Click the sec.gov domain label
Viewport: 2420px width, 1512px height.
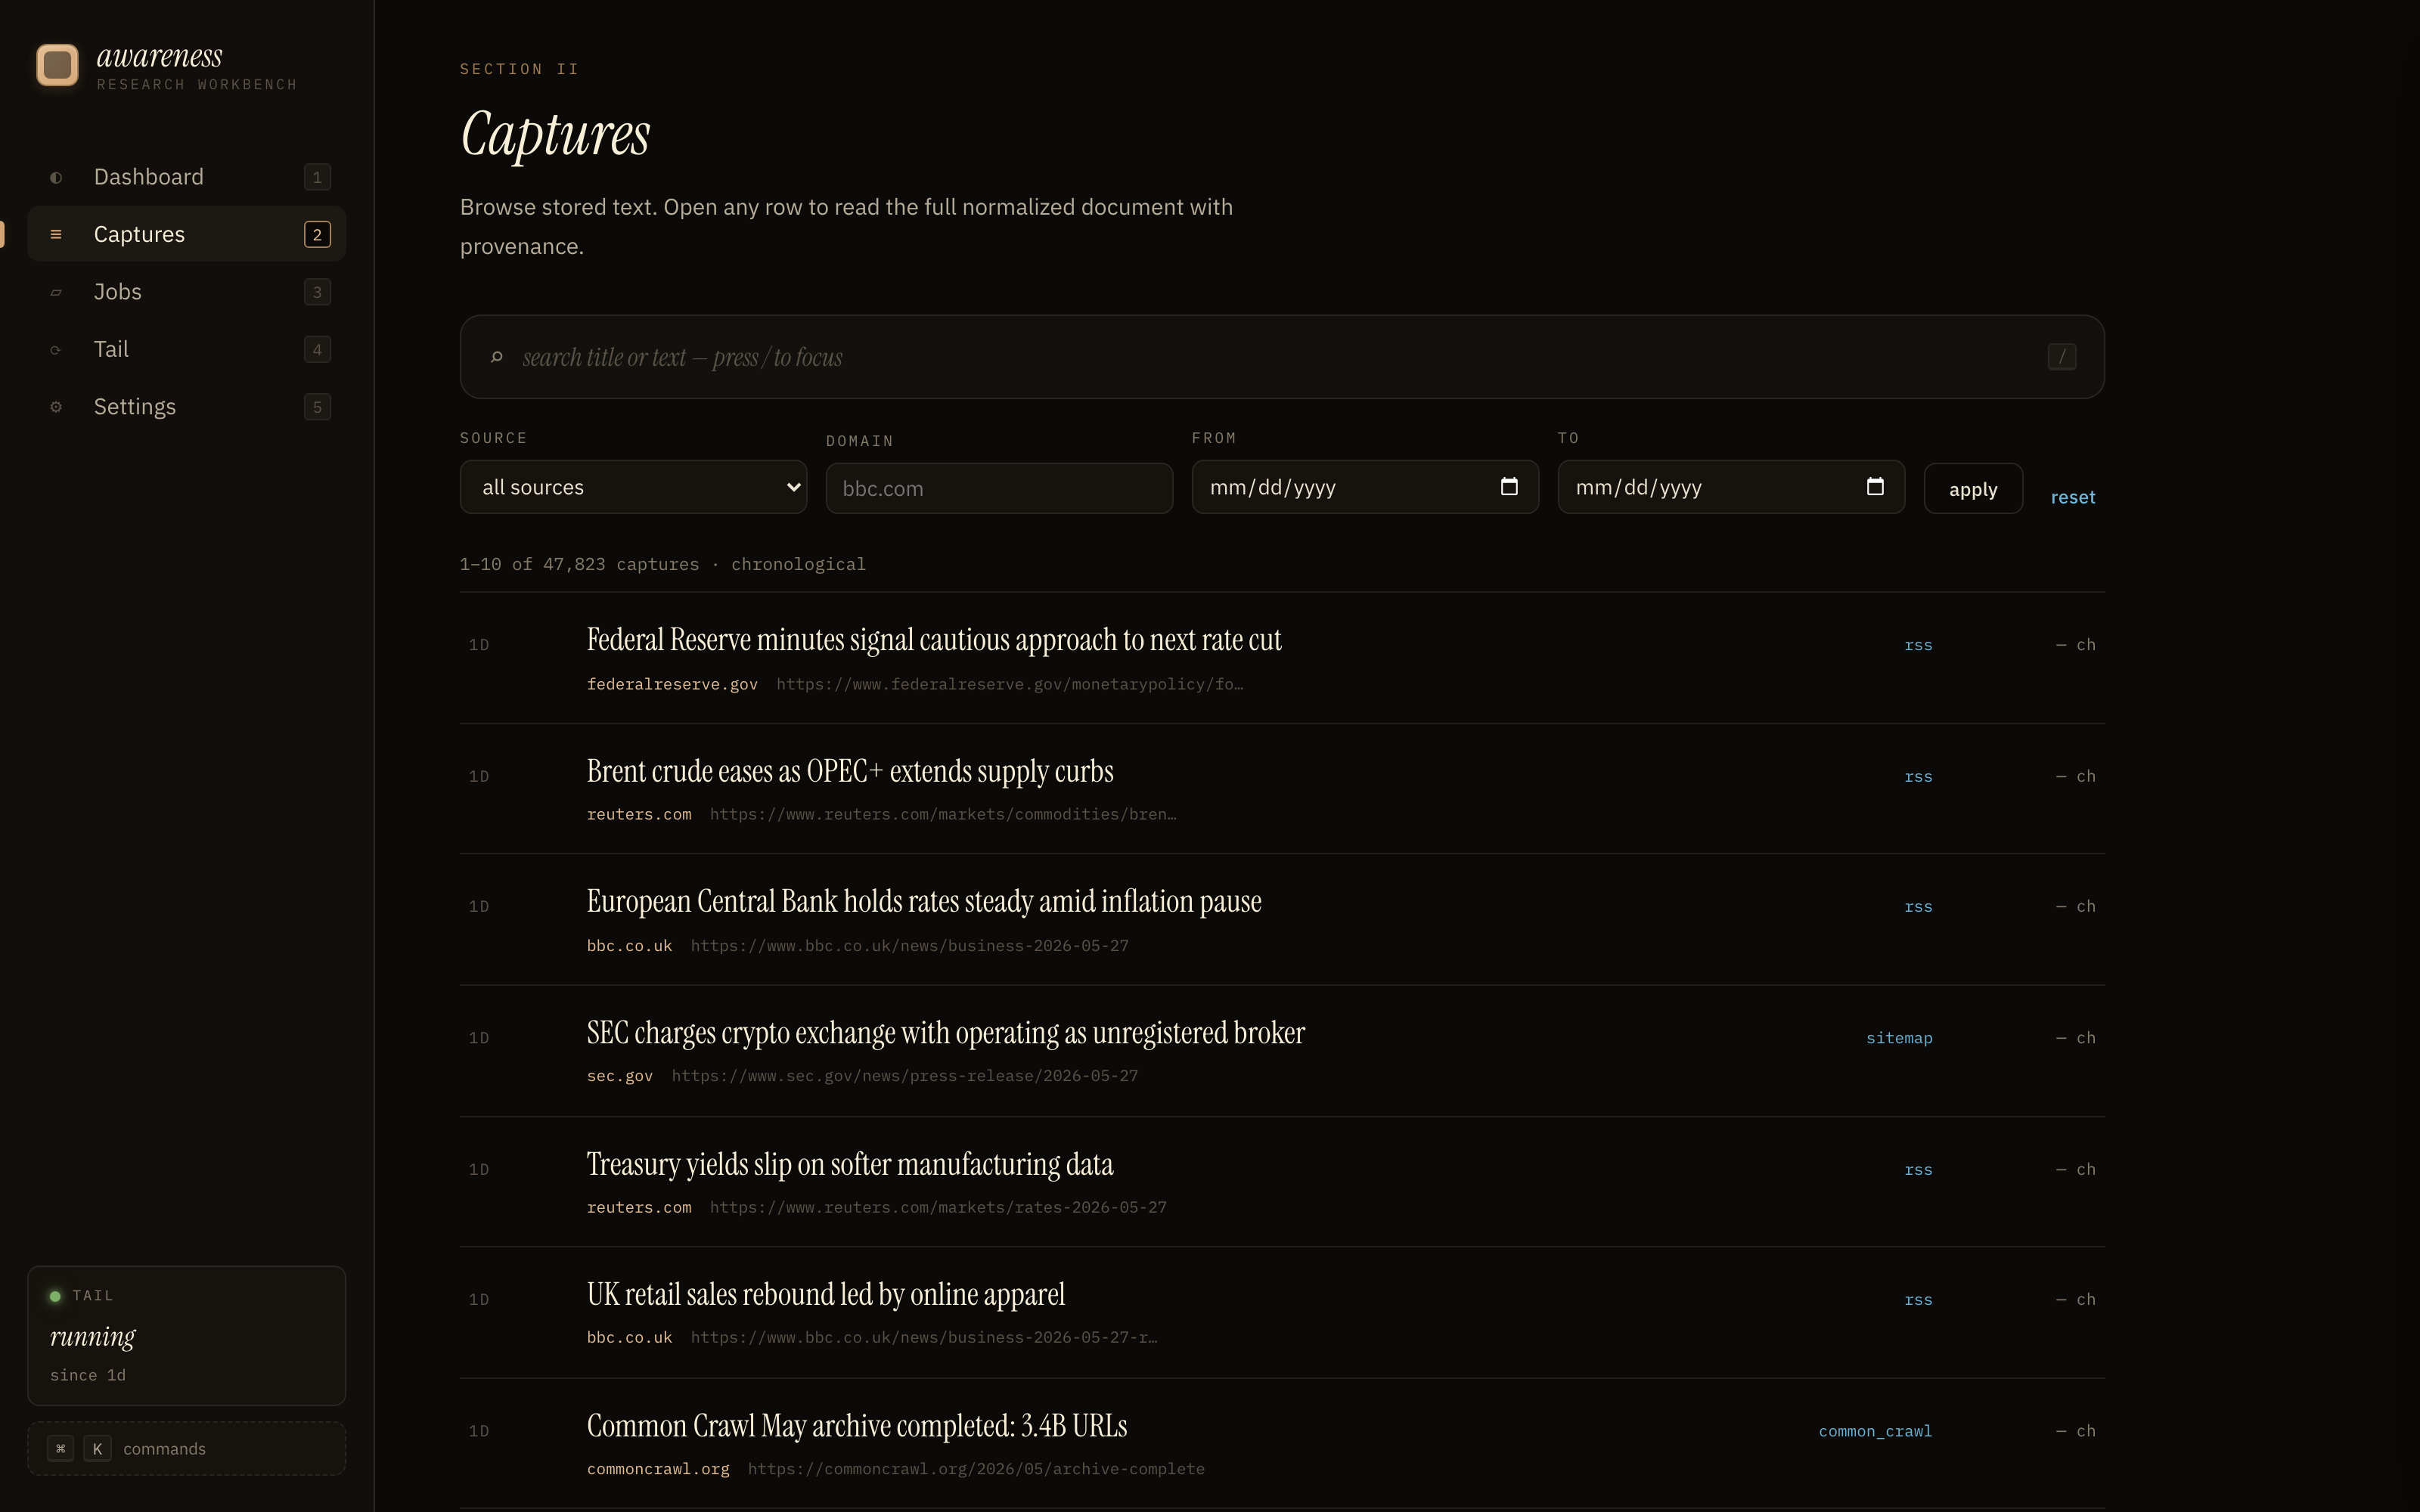620,1076
